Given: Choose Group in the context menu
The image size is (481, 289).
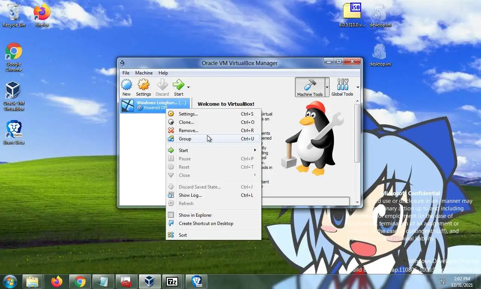Looking at the screenshot, I should pos(213,139).
